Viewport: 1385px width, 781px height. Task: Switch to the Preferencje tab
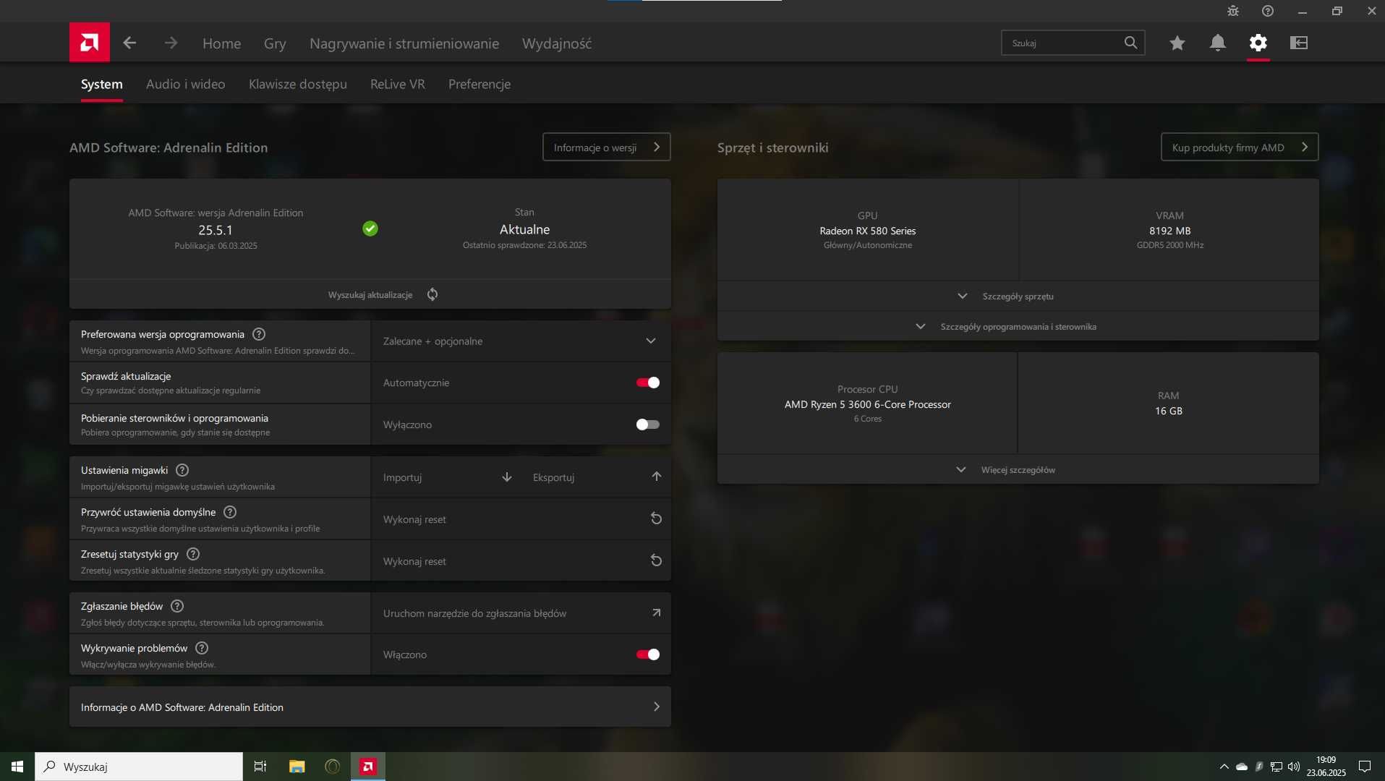[480, 84]
